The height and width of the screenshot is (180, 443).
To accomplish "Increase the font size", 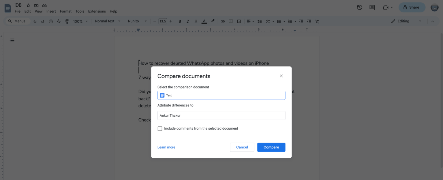I will point(171,21).
